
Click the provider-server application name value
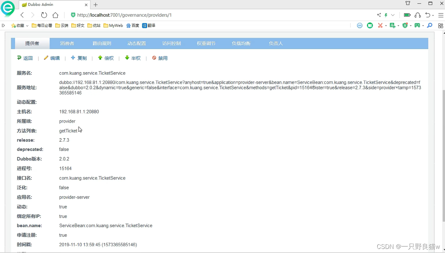point(74,197)
